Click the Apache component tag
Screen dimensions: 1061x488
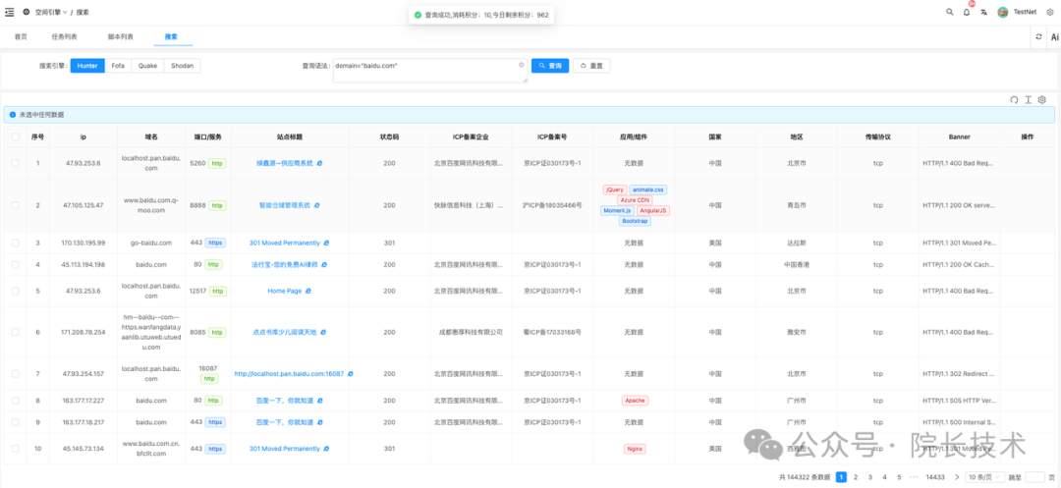[635, 401]
